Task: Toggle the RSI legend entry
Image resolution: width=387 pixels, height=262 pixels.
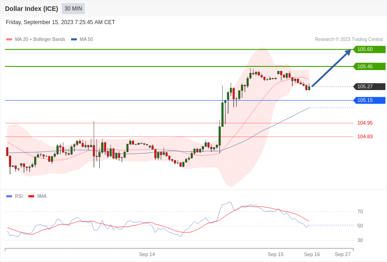Action: 14,196
